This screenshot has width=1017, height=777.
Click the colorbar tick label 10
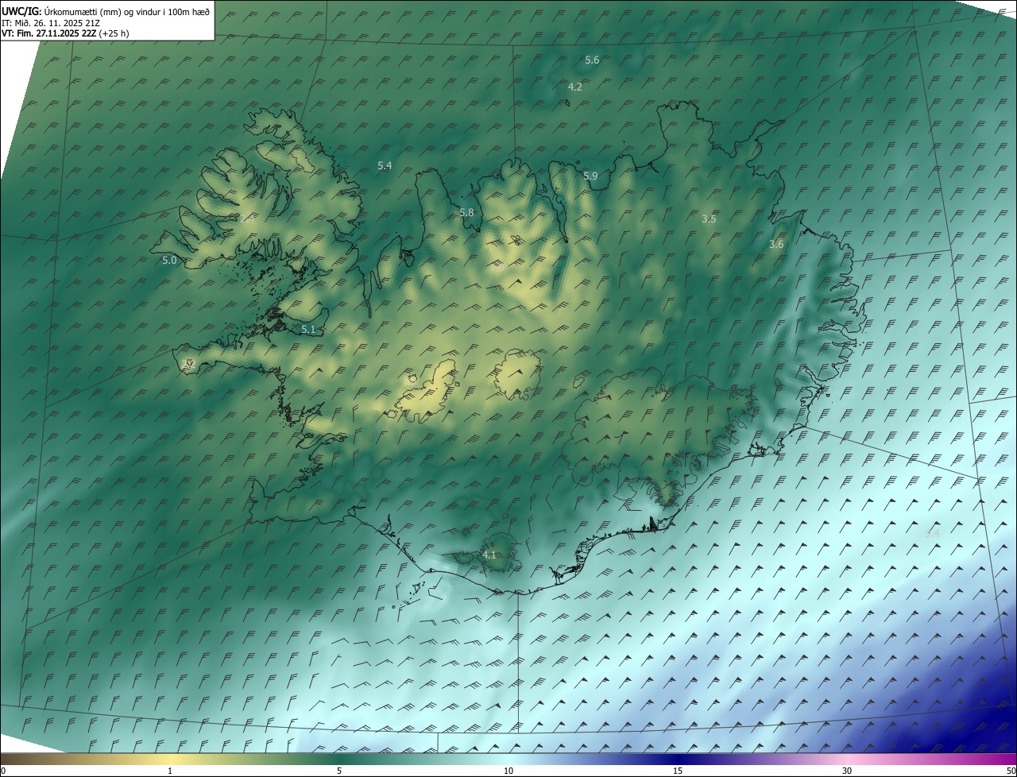tap(508, 771)
